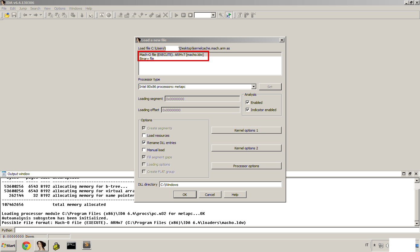Enable the Manual load checkbox

click(x=144, y=150)
